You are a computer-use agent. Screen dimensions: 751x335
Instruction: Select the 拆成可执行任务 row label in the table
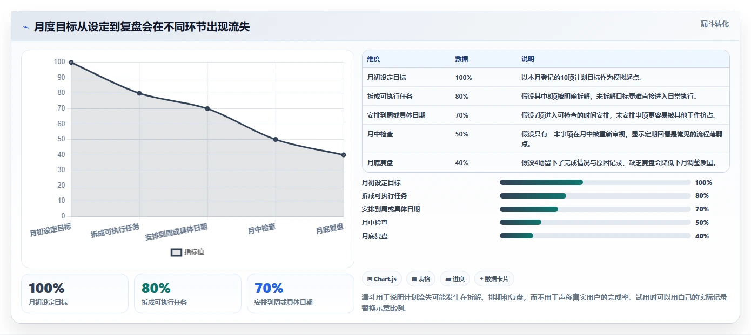click(x=390, y=97)
